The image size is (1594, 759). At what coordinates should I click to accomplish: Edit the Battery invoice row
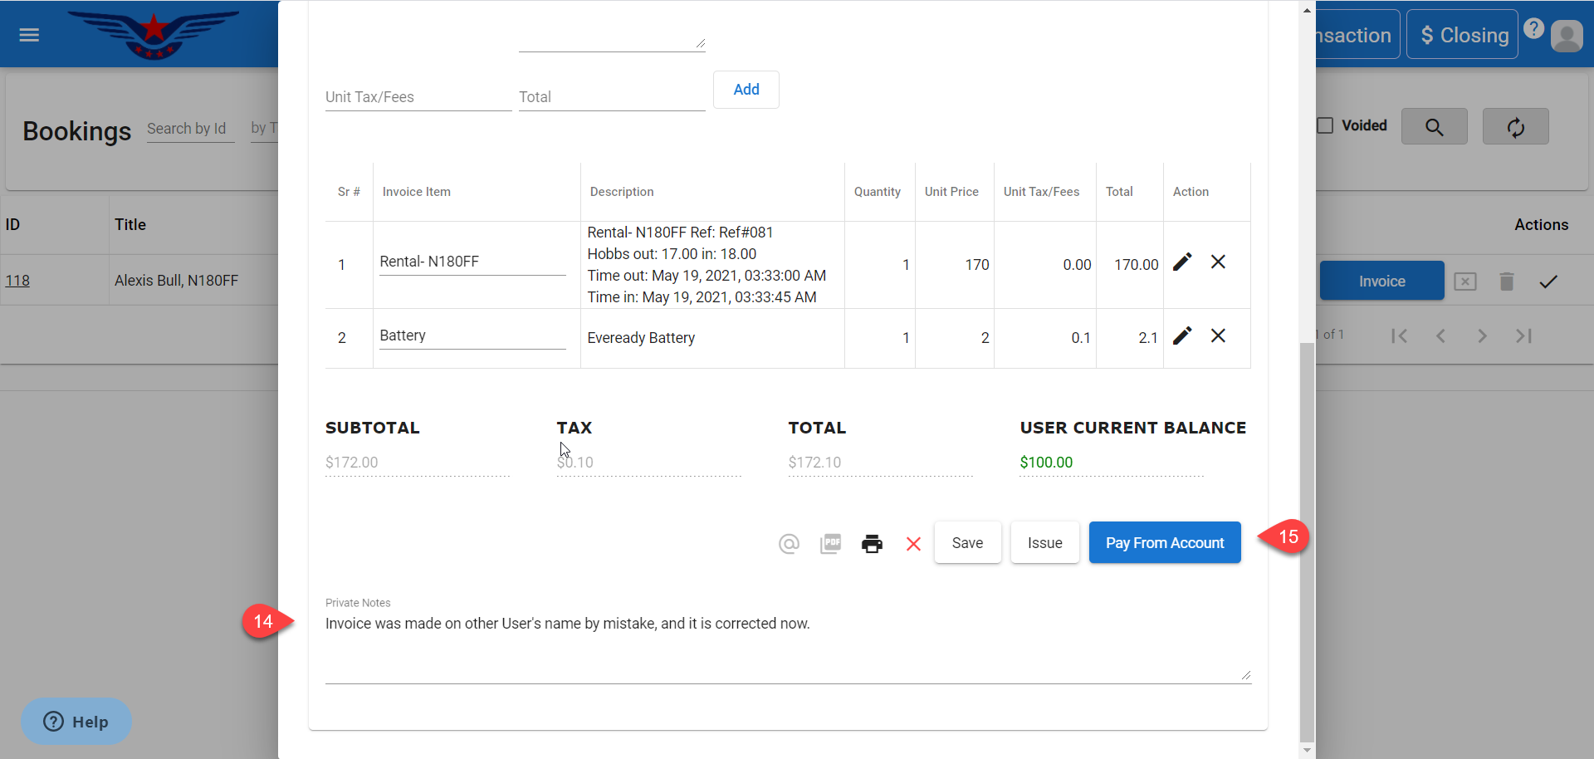point(1182,335)
